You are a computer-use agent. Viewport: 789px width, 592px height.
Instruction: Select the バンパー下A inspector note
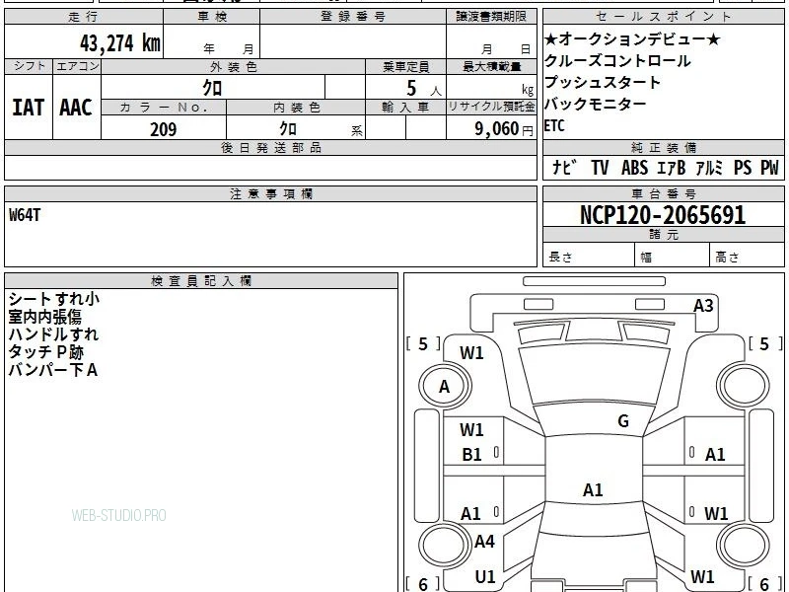[53, 370]
